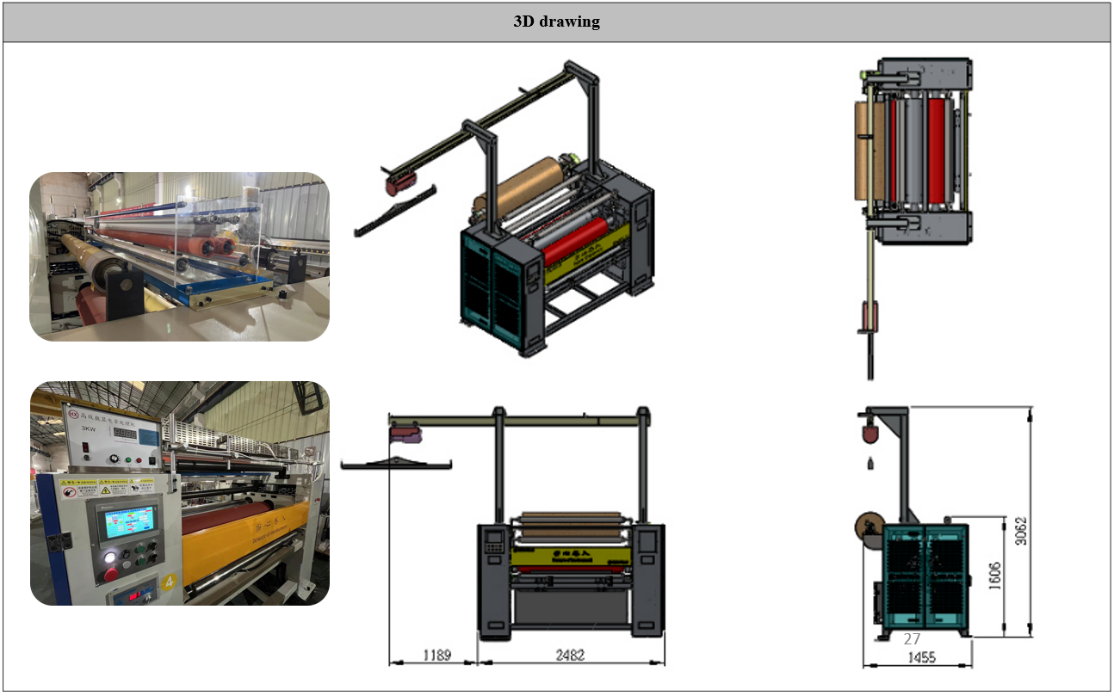This screenshot has height=696, width=1114.
Task: Click the "3D drawing" header title
Action: pos(556,22)
